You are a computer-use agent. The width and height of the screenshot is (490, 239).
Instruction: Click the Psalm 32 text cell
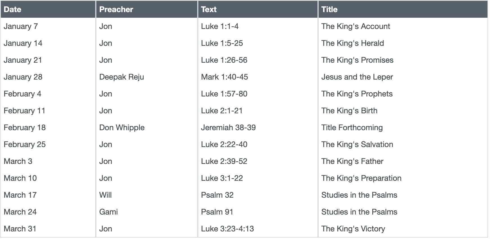[x=217, y=195]
